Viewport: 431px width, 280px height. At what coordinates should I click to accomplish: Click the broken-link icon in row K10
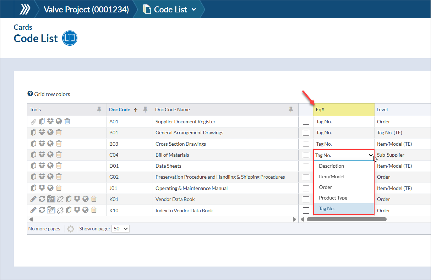[x=60, y=210]
